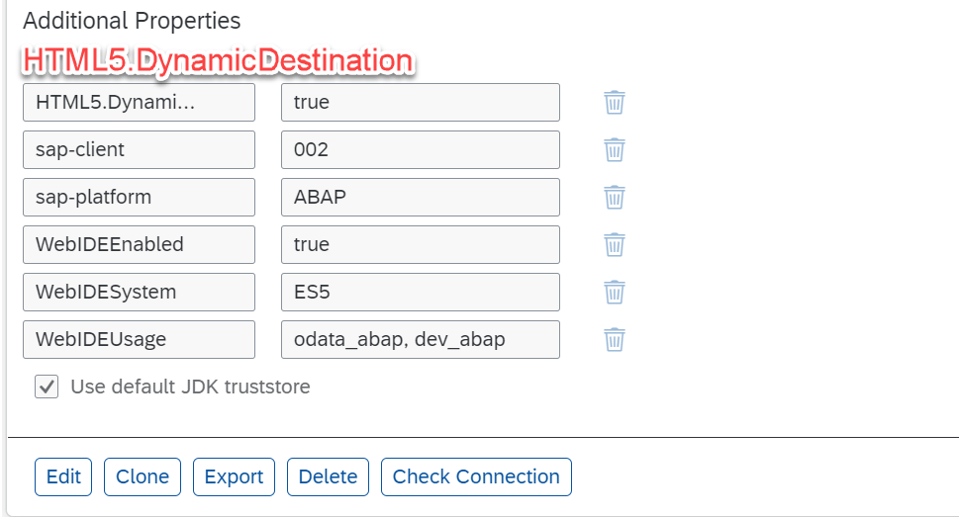Screen dimensions: 959x517
Task: Click the Delete button
Action: pyautogui.click(x=328, y=476)
